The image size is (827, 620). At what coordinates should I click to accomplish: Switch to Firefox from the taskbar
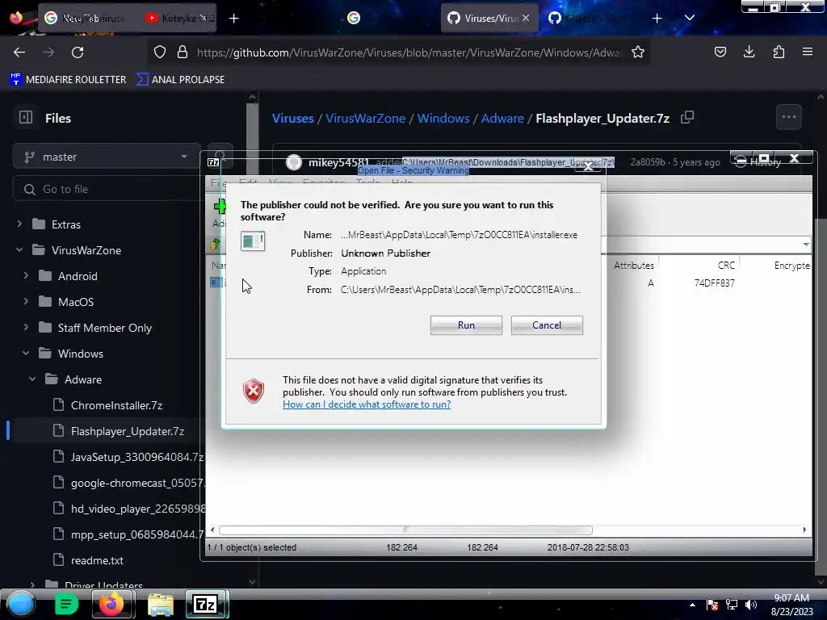(x=112, y=604)
